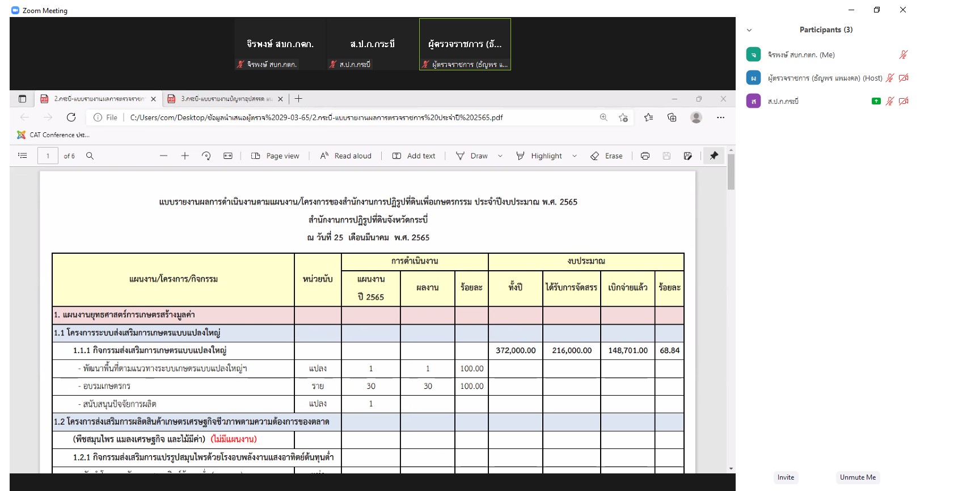
Task: Zoom out the PDF
Action: click(163, 156)
